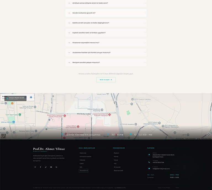212x190 pixels.
Task: Open the Rinoplasti procedure link
Action: pyautogui.click(x=117, y=167)
